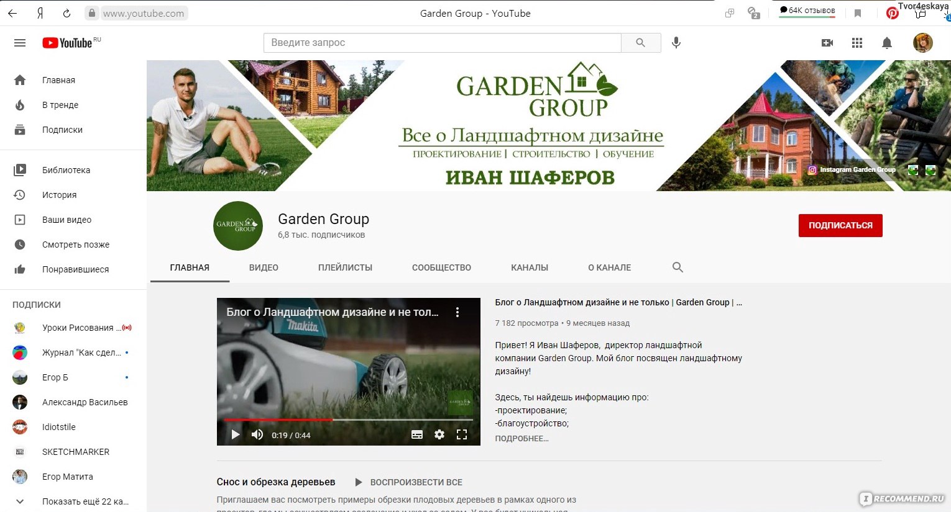951x512 pixels.
Task: Open the YouTube hamburger guide menu
Action: [20, 43]
